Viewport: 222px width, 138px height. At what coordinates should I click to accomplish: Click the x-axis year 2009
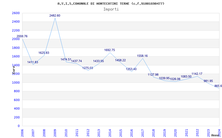pyautogui.click(x=55, y=133)
